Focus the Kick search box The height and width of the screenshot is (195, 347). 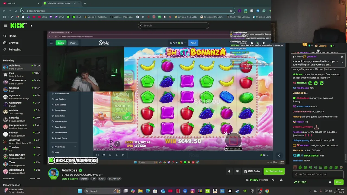tap(173, 25)
